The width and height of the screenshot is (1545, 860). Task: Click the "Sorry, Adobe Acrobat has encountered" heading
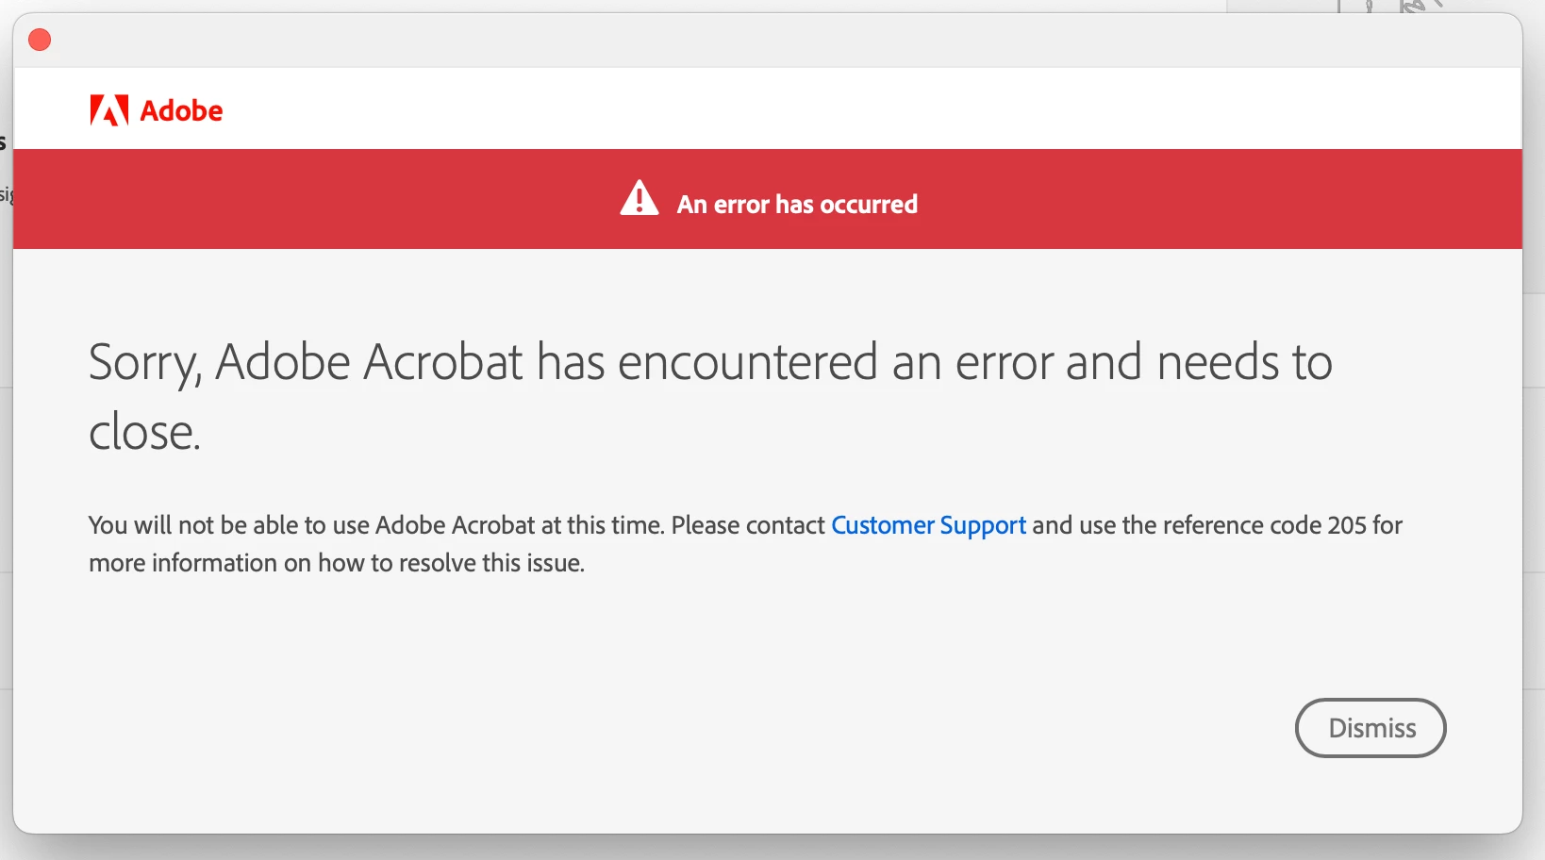tap(710, 396)
